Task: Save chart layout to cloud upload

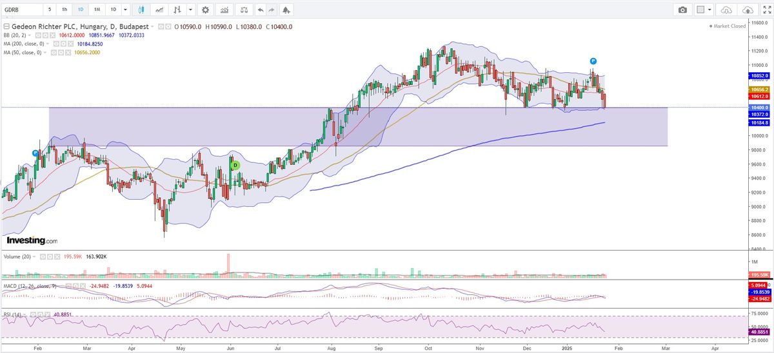Action: (748, 10)
